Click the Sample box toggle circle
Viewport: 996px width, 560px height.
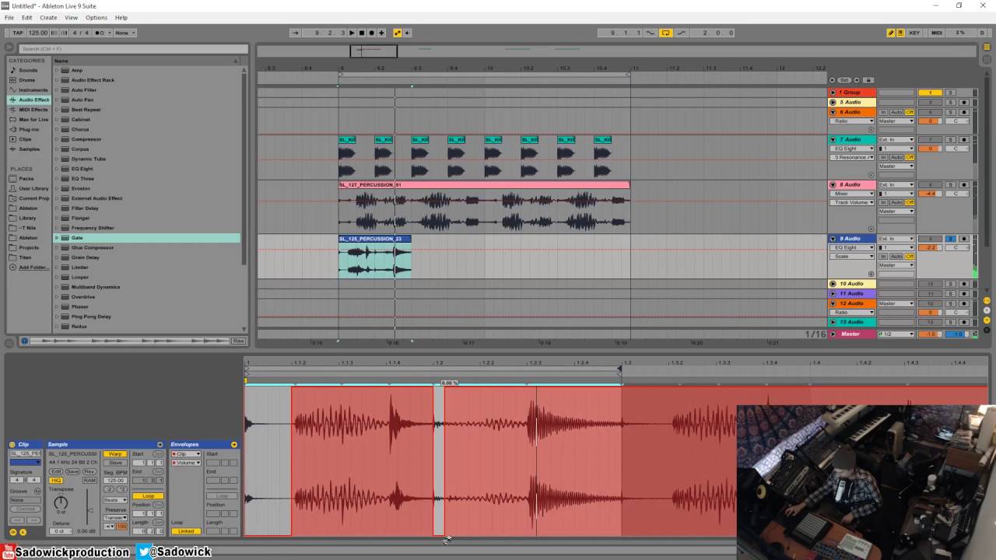(x=160, y=444)
